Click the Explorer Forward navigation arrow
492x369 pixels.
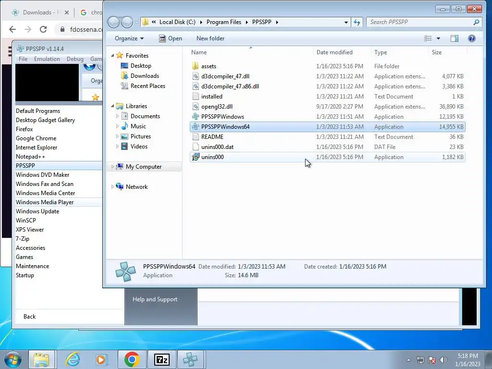[127, 22]
